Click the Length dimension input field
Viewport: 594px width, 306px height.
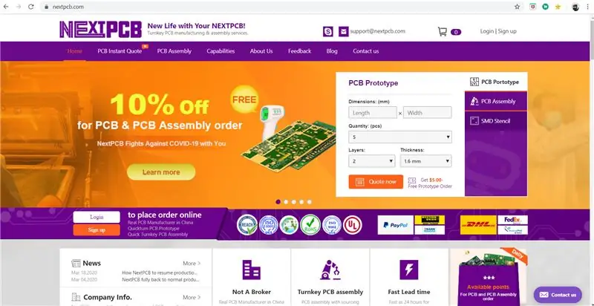point(373,112)
